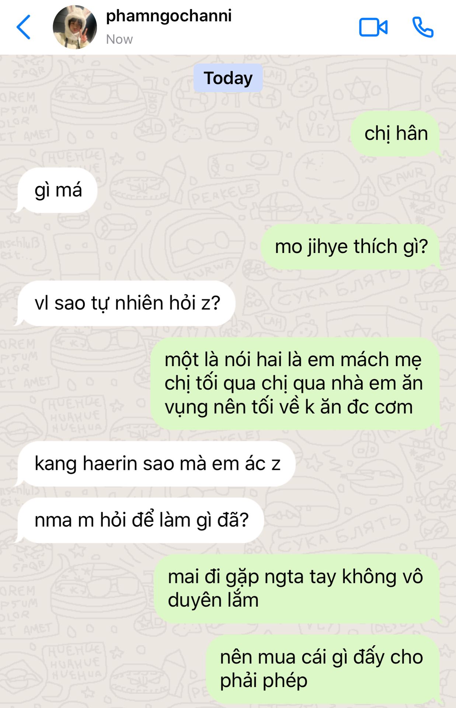Open phamngochanni's profile picture
This screenshot has height=708, width=456.
click(75, 27)
